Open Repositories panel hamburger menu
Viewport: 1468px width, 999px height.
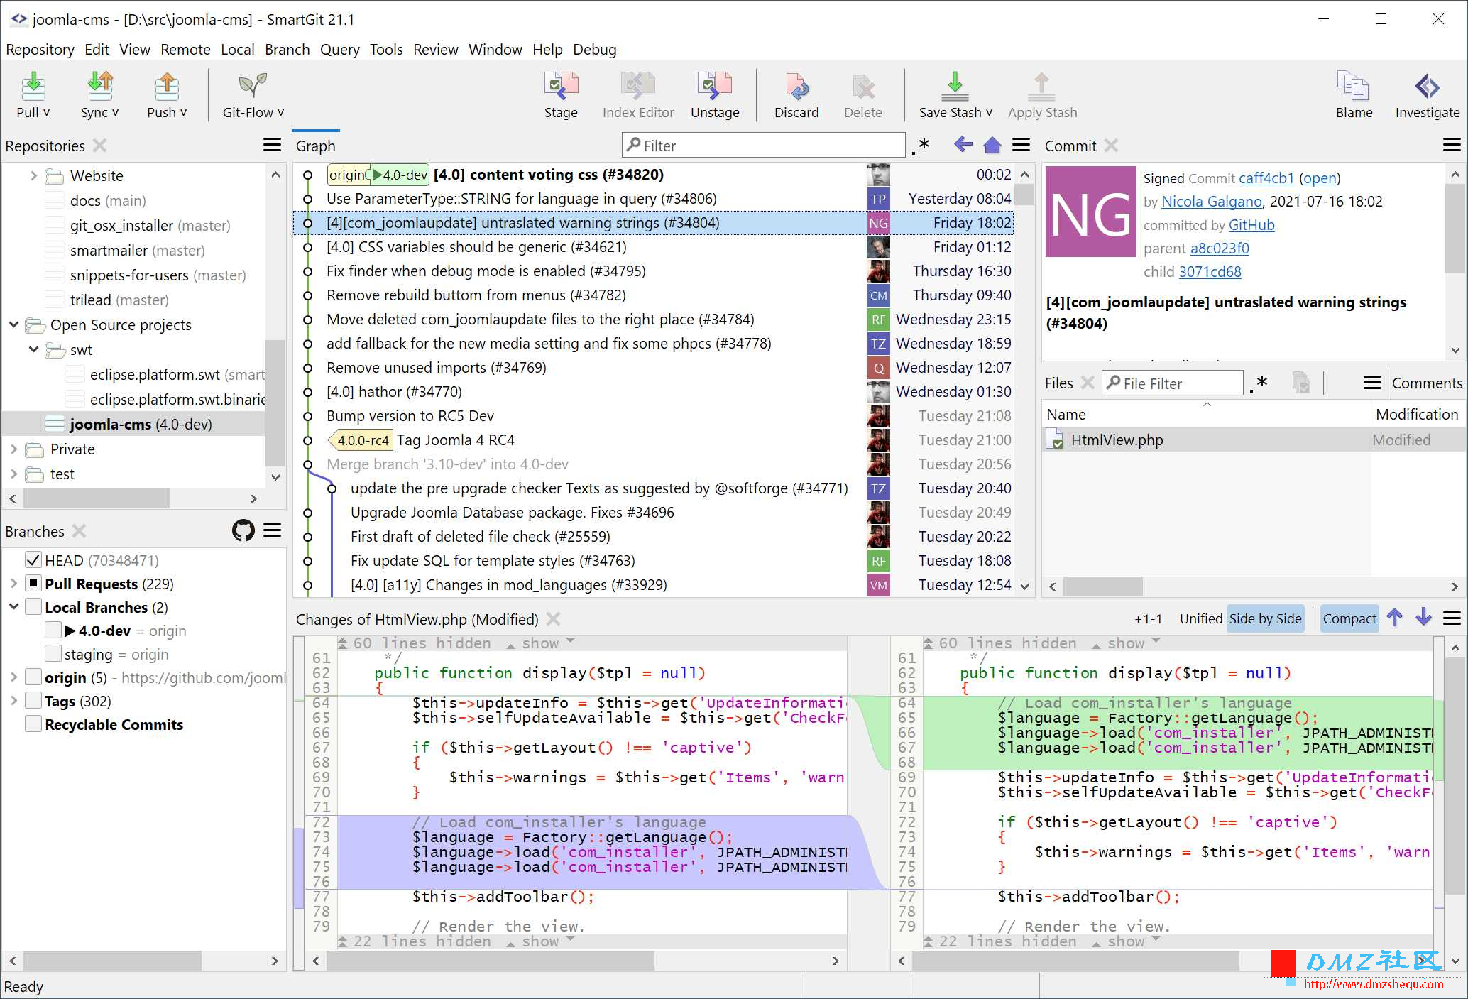coord(272,145)
